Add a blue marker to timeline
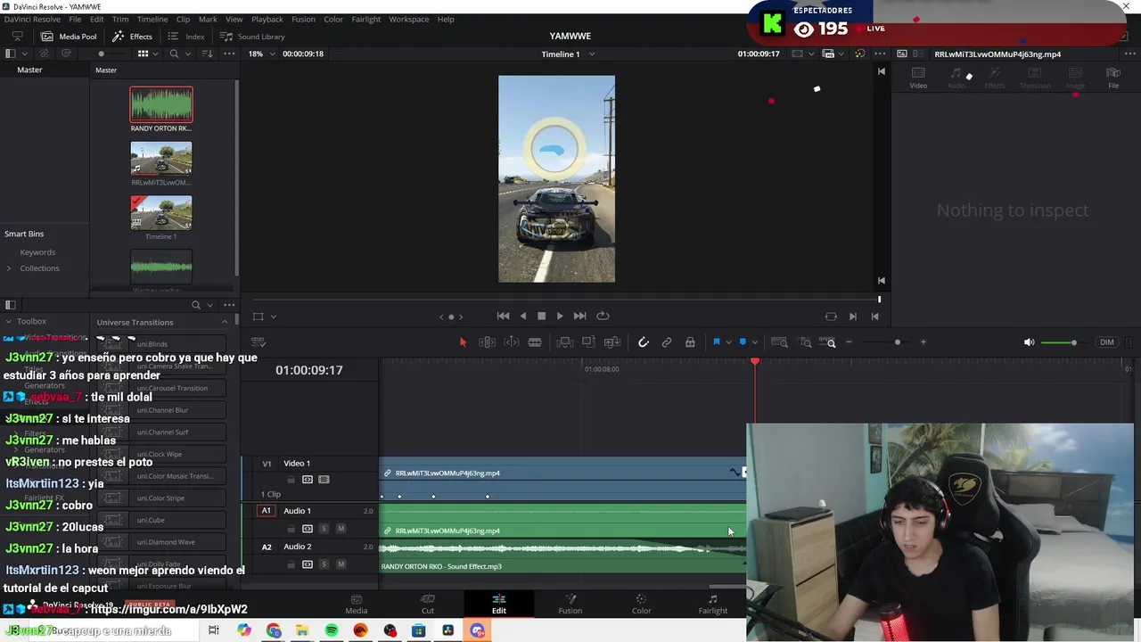Screen dimensions: 1141x642 click(743, 342)
